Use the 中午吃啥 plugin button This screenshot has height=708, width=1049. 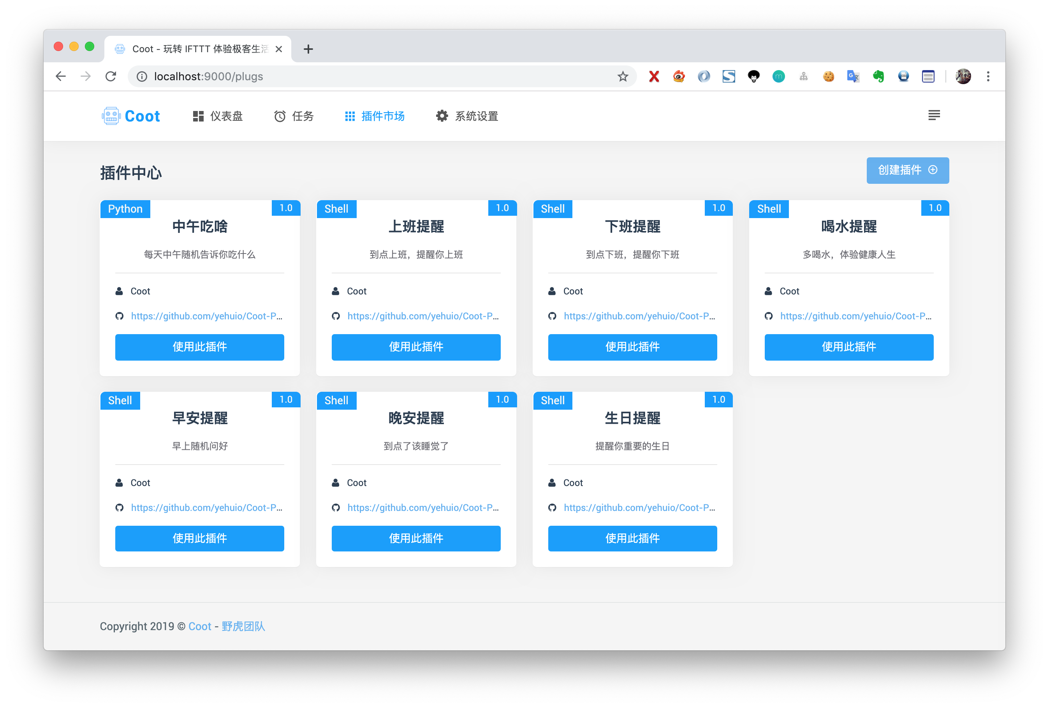click(x=199, y=347)
